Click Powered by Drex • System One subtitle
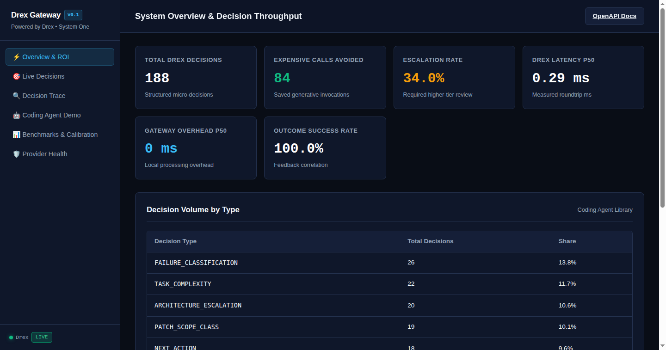Viewport: 666px width, 350px height. tap(50, 27)
